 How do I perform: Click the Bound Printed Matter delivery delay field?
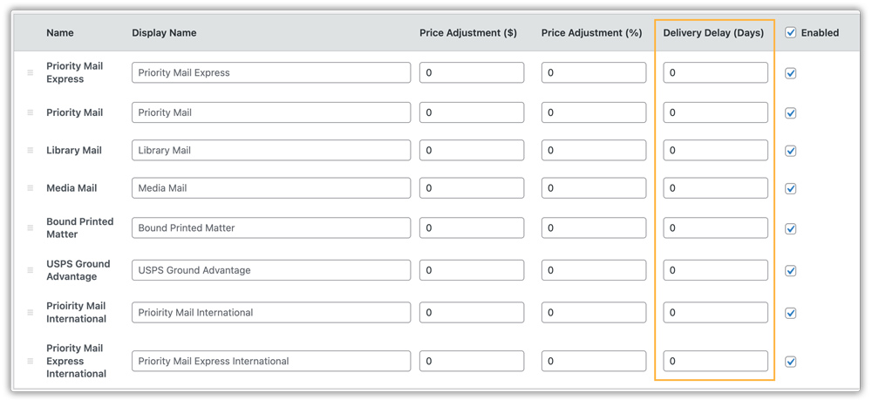[715, 228]
